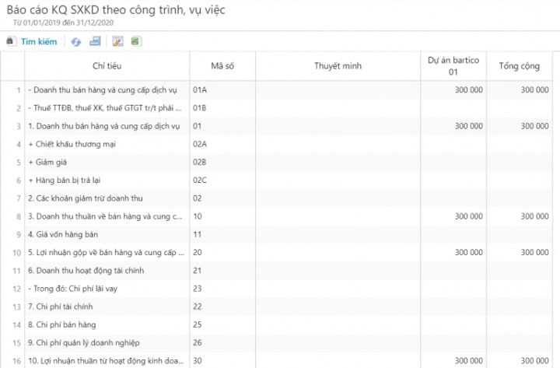Select row number 15 header
This screenshot has height=368, width=560.
coord(13,342)
